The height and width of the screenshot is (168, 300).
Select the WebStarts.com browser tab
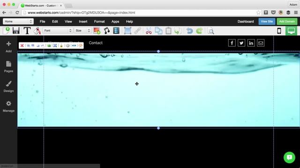[x=41, y=6]
